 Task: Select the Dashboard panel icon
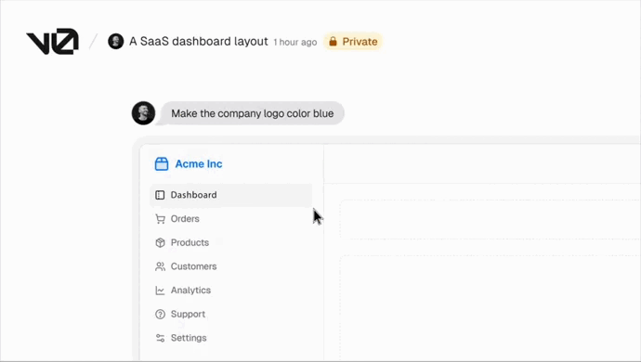160,195
